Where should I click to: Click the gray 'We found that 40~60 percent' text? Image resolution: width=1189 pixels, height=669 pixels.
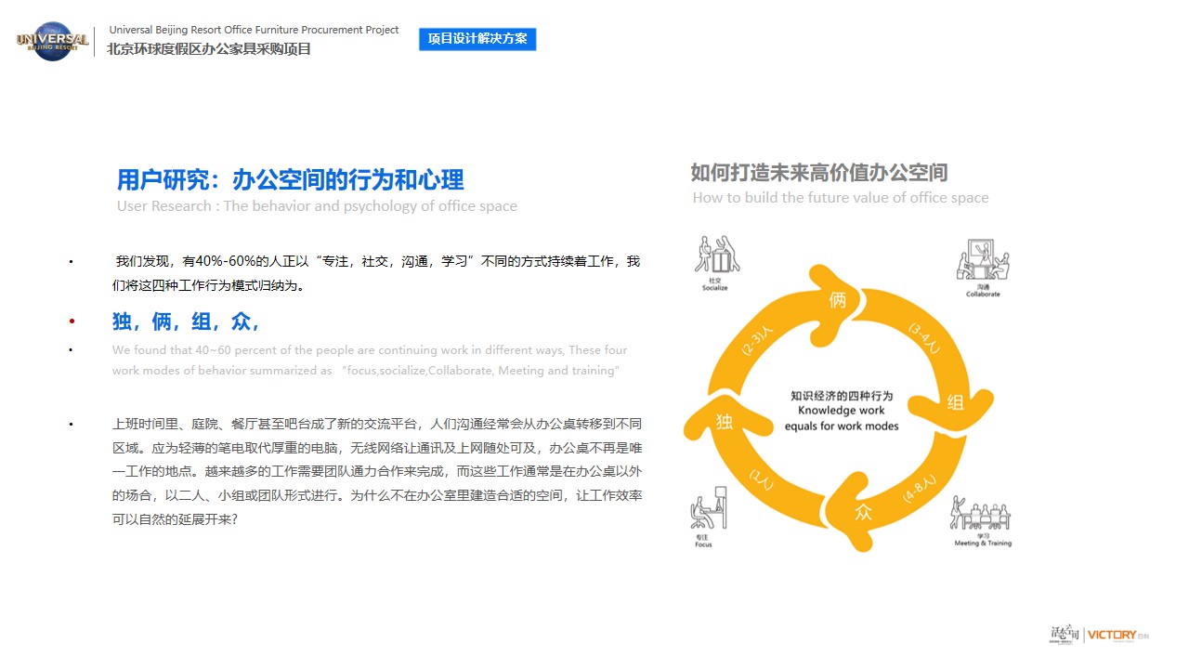coord(369,360)
